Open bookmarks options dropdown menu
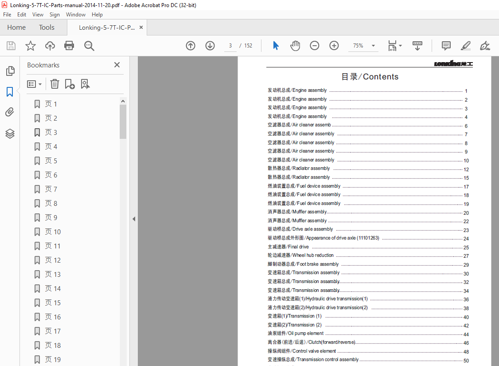 (x=35, y=84)
